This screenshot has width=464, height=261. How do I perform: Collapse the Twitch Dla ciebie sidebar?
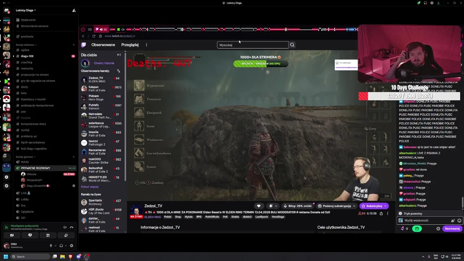(119, 55)
